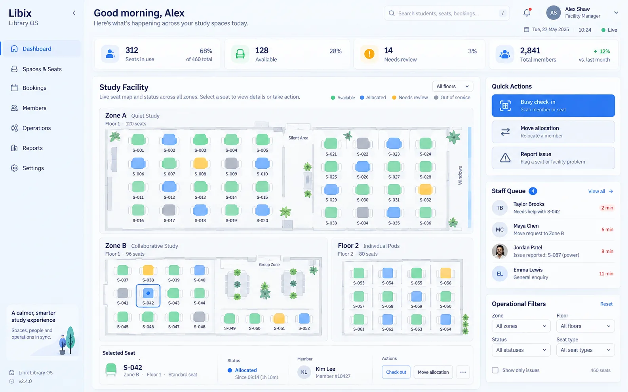Open Jordan Patel issue report entry
This screenshot has height=392, width=628.
coord(553,251)
